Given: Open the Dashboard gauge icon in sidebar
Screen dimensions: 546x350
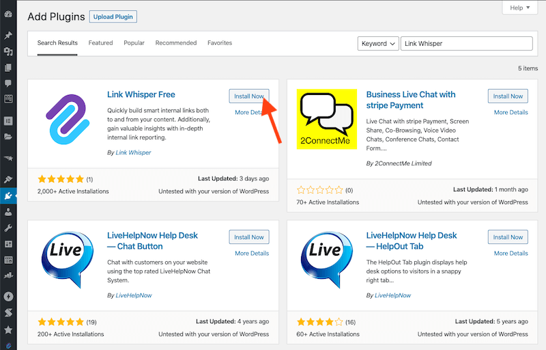Looking at the screenshot, I should [8, 14].
